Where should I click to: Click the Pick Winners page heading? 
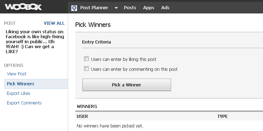point(93,25)
